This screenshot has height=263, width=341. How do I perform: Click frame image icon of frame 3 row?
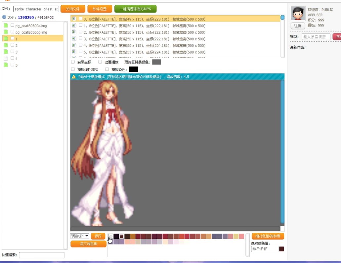point(74,38)
